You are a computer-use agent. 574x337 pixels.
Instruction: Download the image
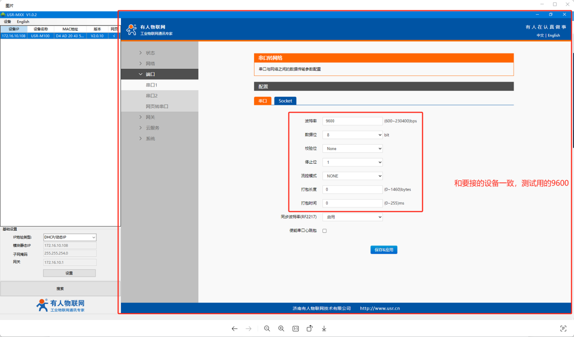point(324,329)
